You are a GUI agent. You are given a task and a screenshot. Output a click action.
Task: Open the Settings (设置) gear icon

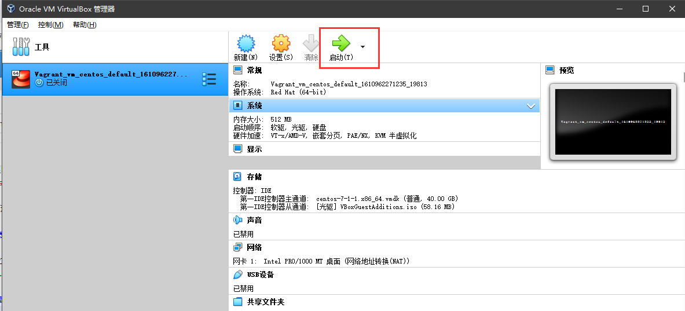(281, 43)
